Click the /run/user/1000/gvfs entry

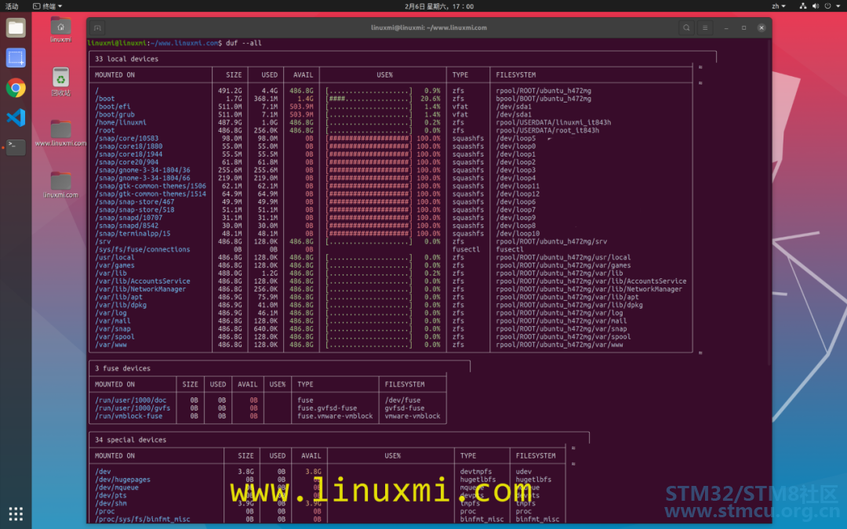coord(133,408)
